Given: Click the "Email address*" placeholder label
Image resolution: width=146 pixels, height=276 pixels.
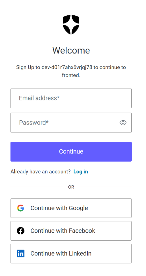Looking at the screenshot, I should 39,98.
